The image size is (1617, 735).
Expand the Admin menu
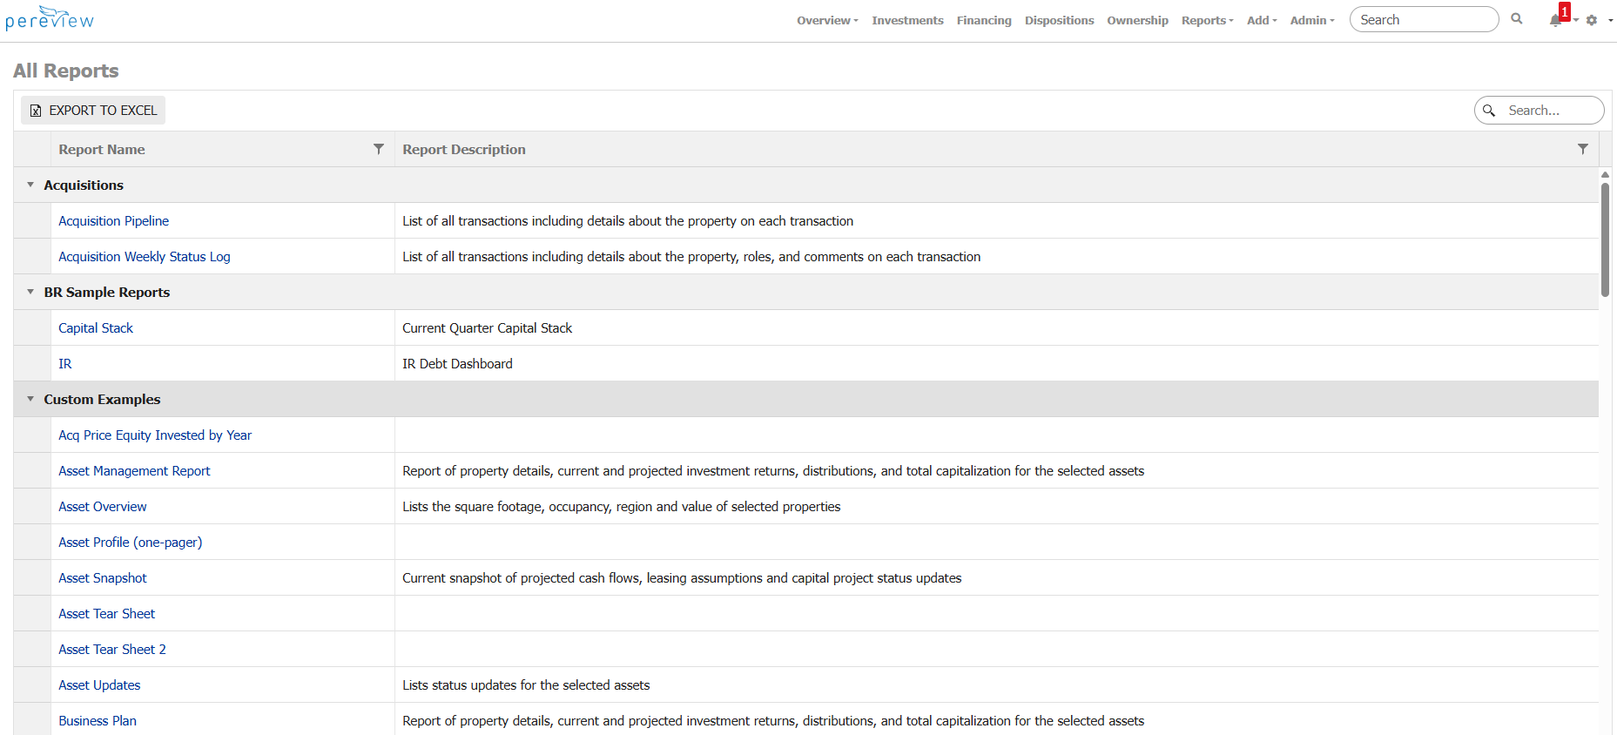[1311, 20]
